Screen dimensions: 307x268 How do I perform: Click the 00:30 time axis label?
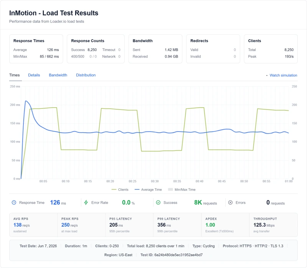click(155, 181)
